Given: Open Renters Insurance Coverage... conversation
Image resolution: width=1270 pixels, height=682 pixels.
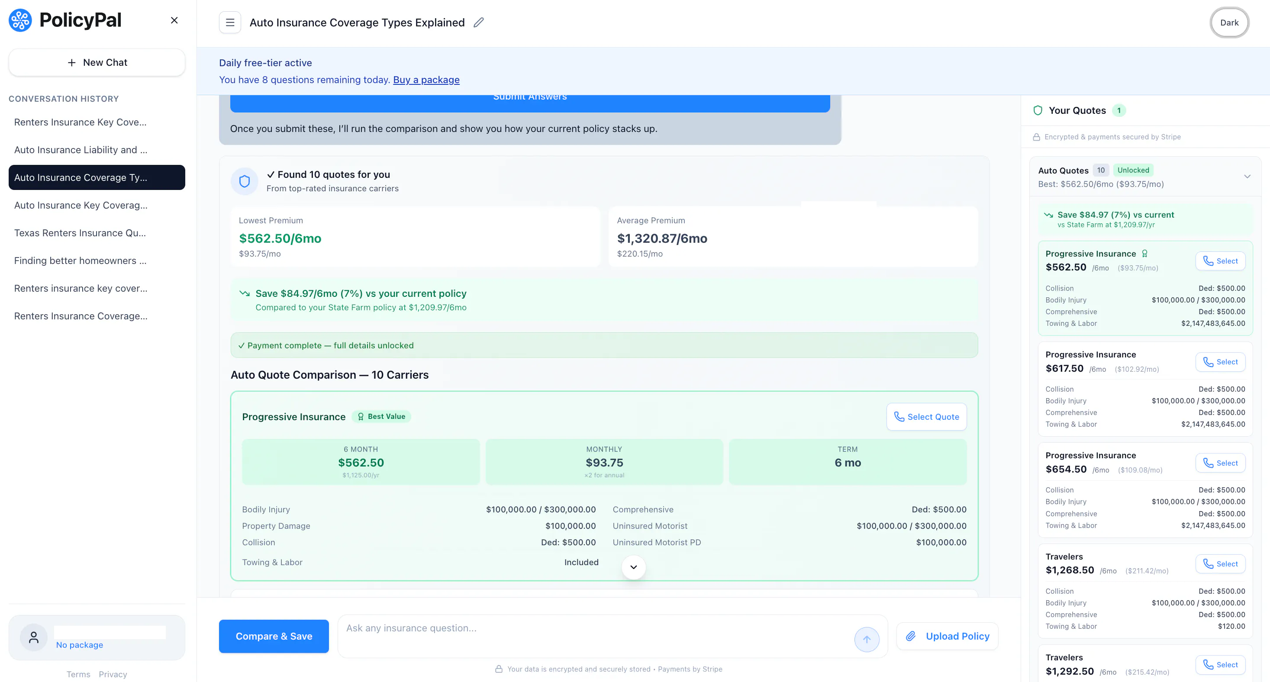Looking at the screenshot, I should click(x=97, y=316).
